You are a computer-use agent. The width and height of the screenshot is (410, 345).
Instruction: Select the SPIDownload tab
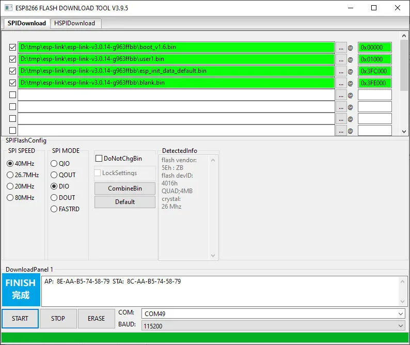click(x=27, y=23)
